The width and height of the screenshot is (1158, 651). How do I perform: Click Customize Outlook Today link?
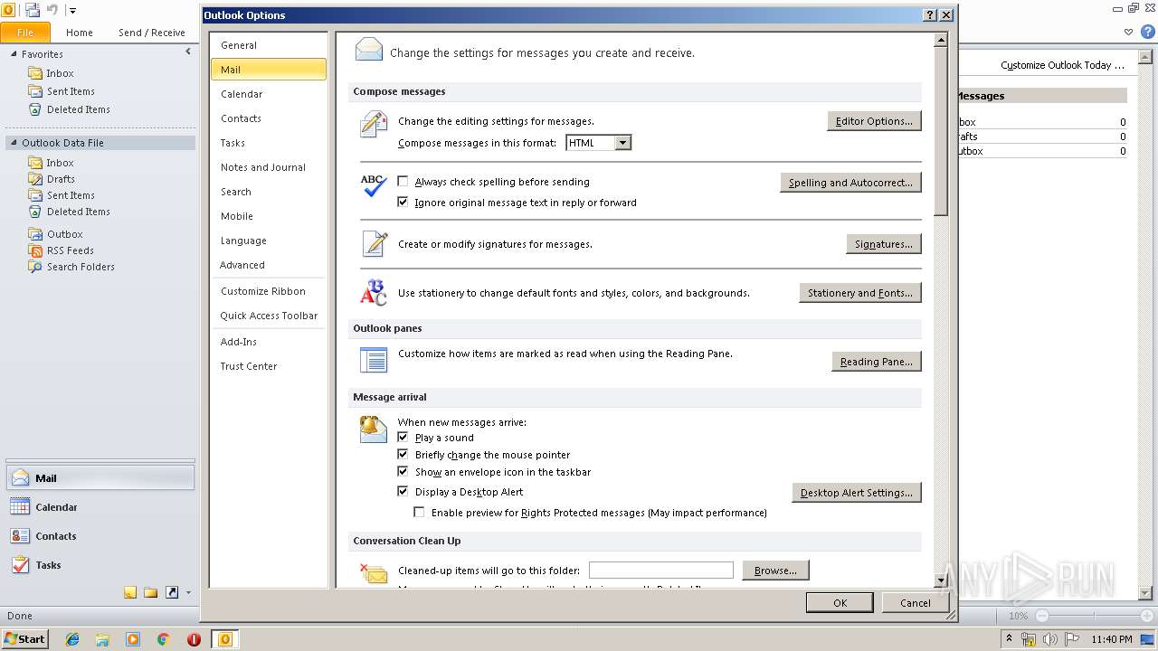coord(1062,65)
